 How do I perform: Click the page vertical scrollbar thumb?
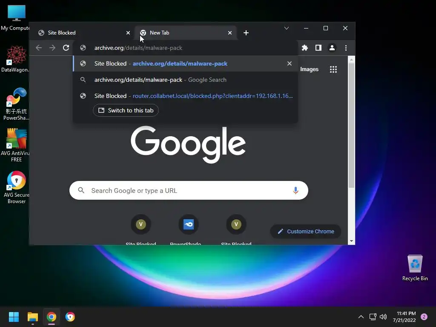(x=351, y=125)
